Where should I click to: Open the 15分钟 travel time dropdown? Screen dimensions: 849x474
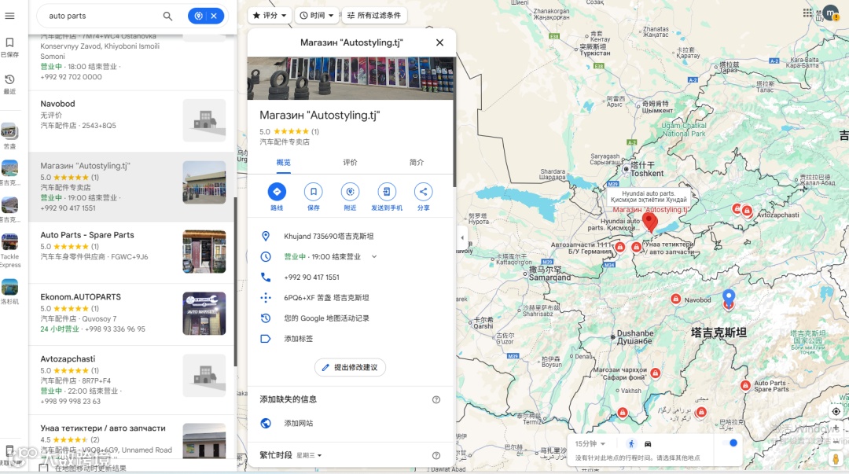pyautogui.click(x=590, y=443)
